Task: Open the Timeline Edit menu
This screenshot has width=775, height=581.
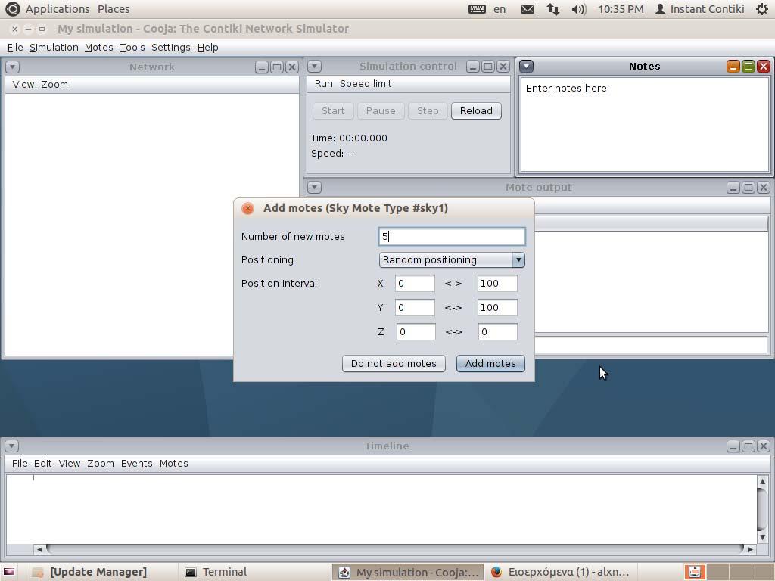Action: point(42,464)
